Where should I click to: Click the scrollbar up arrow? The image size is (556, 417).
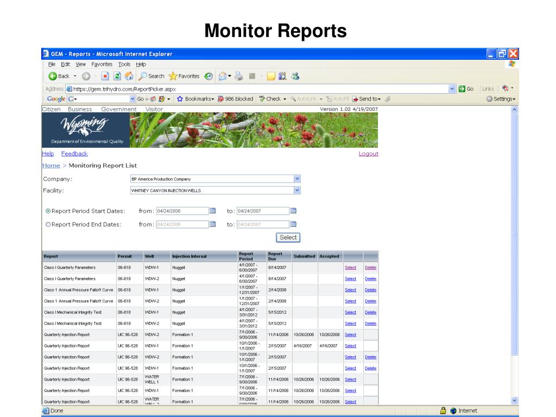click(x=515, y=110)
